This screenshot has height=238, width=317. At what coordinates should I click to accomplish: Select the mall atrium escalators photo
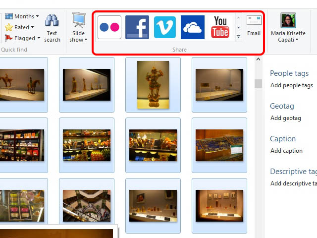click(x=87, y=206)
